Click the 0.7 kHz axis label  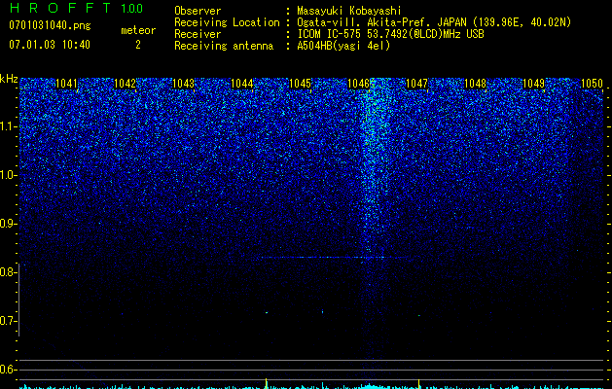(x=8, y=321)
